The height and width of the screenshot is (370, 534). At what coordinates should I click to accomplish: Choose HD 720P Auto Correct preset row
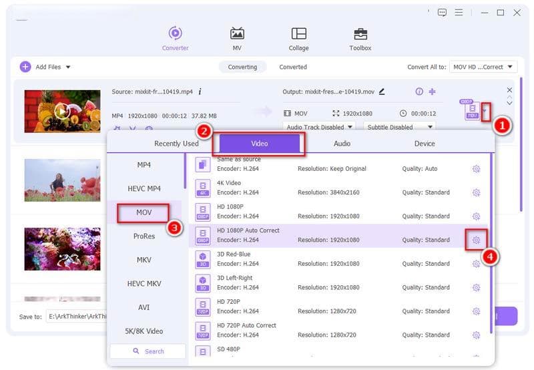point(339,331)
